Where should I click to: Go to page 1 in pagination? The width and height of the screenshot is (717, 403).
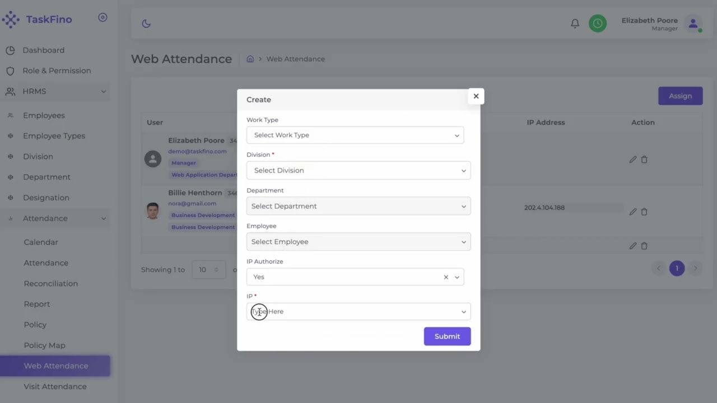(x=677, y=269)
